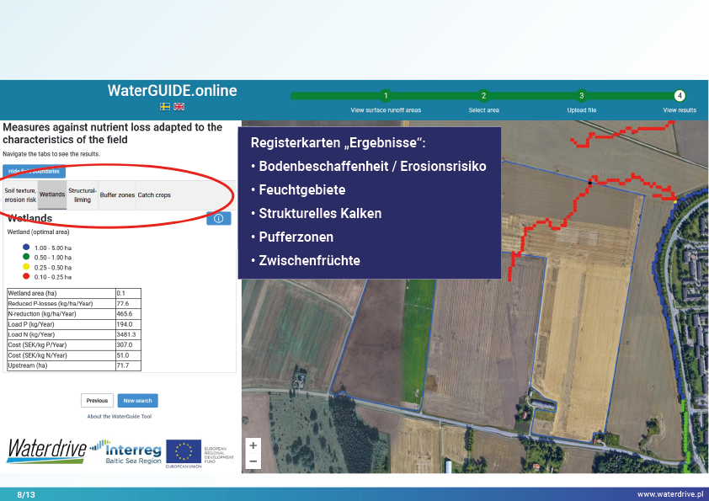
Task: Click the New search button
Action: (137, 401)
